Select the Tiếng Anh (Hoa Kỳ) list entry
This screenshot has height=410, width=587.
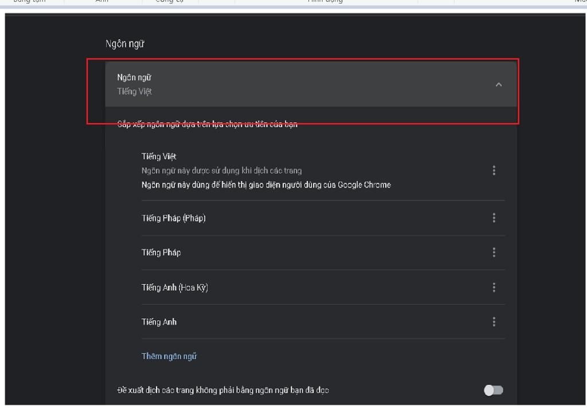tap(175, 287)
